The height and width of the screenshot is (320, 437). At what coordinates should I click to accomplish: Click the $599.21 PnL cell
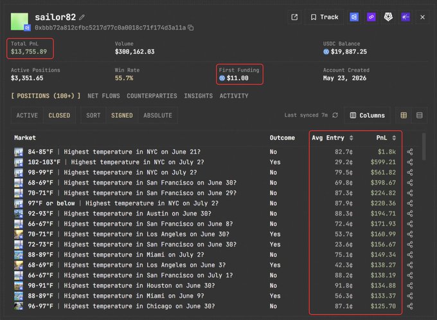click(383, 162)
